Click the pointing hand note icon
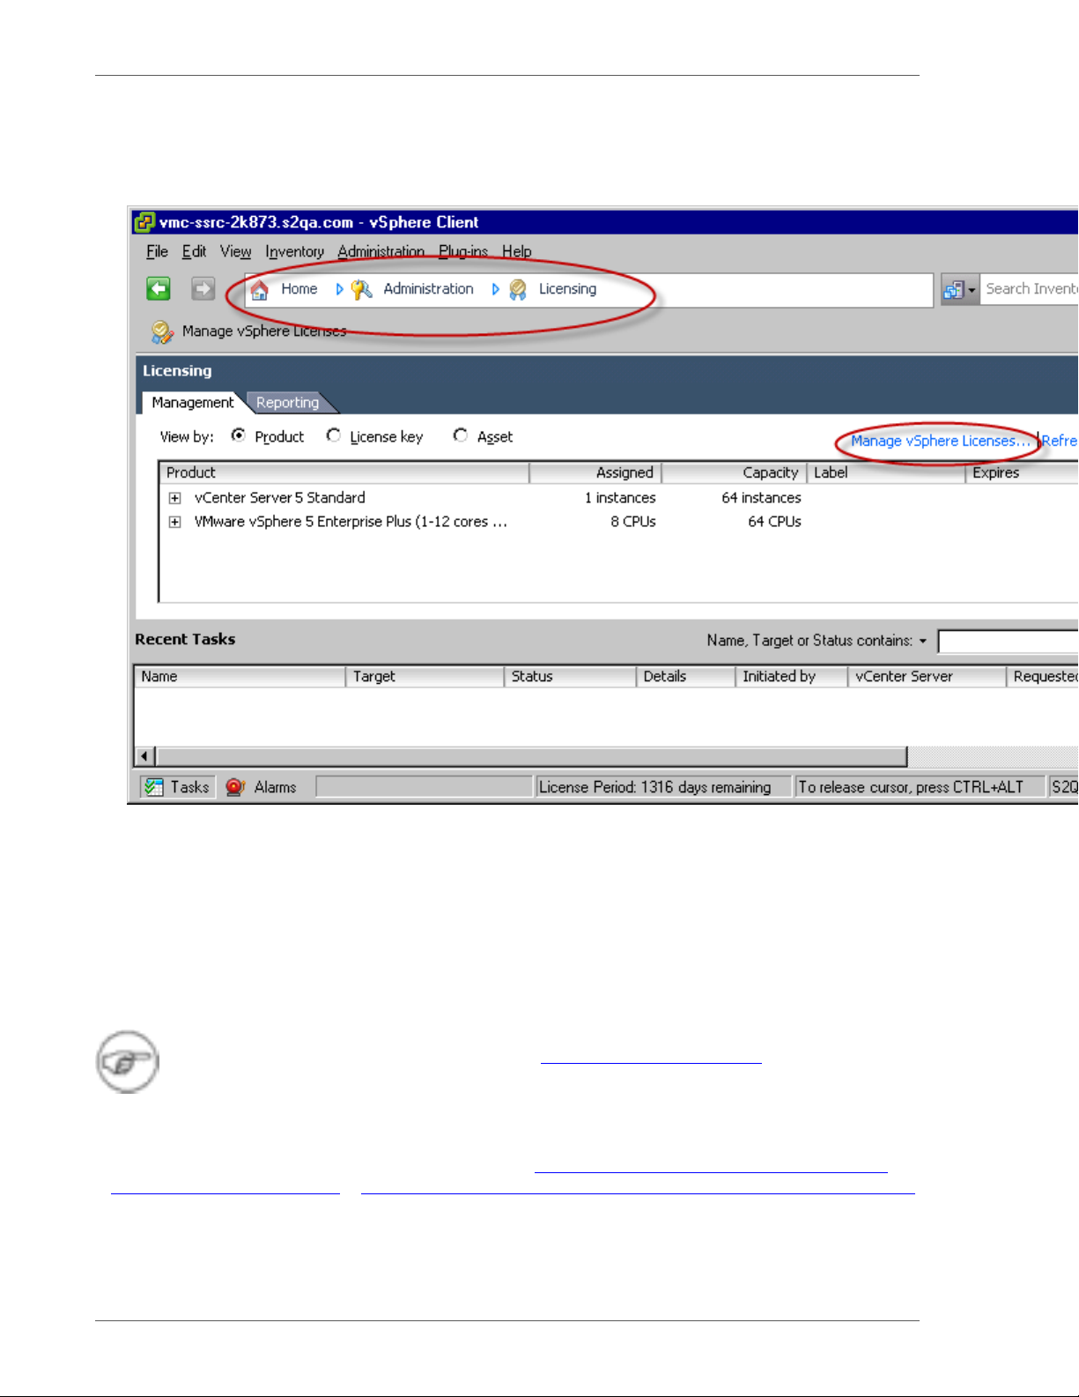 pyautogui.click(x=128, y=1062)
